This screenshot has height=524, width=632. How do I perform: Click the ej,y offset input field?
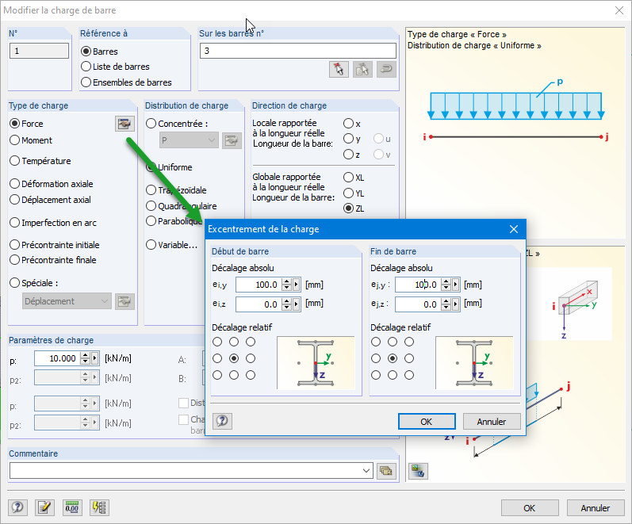[x=418, y=285]
